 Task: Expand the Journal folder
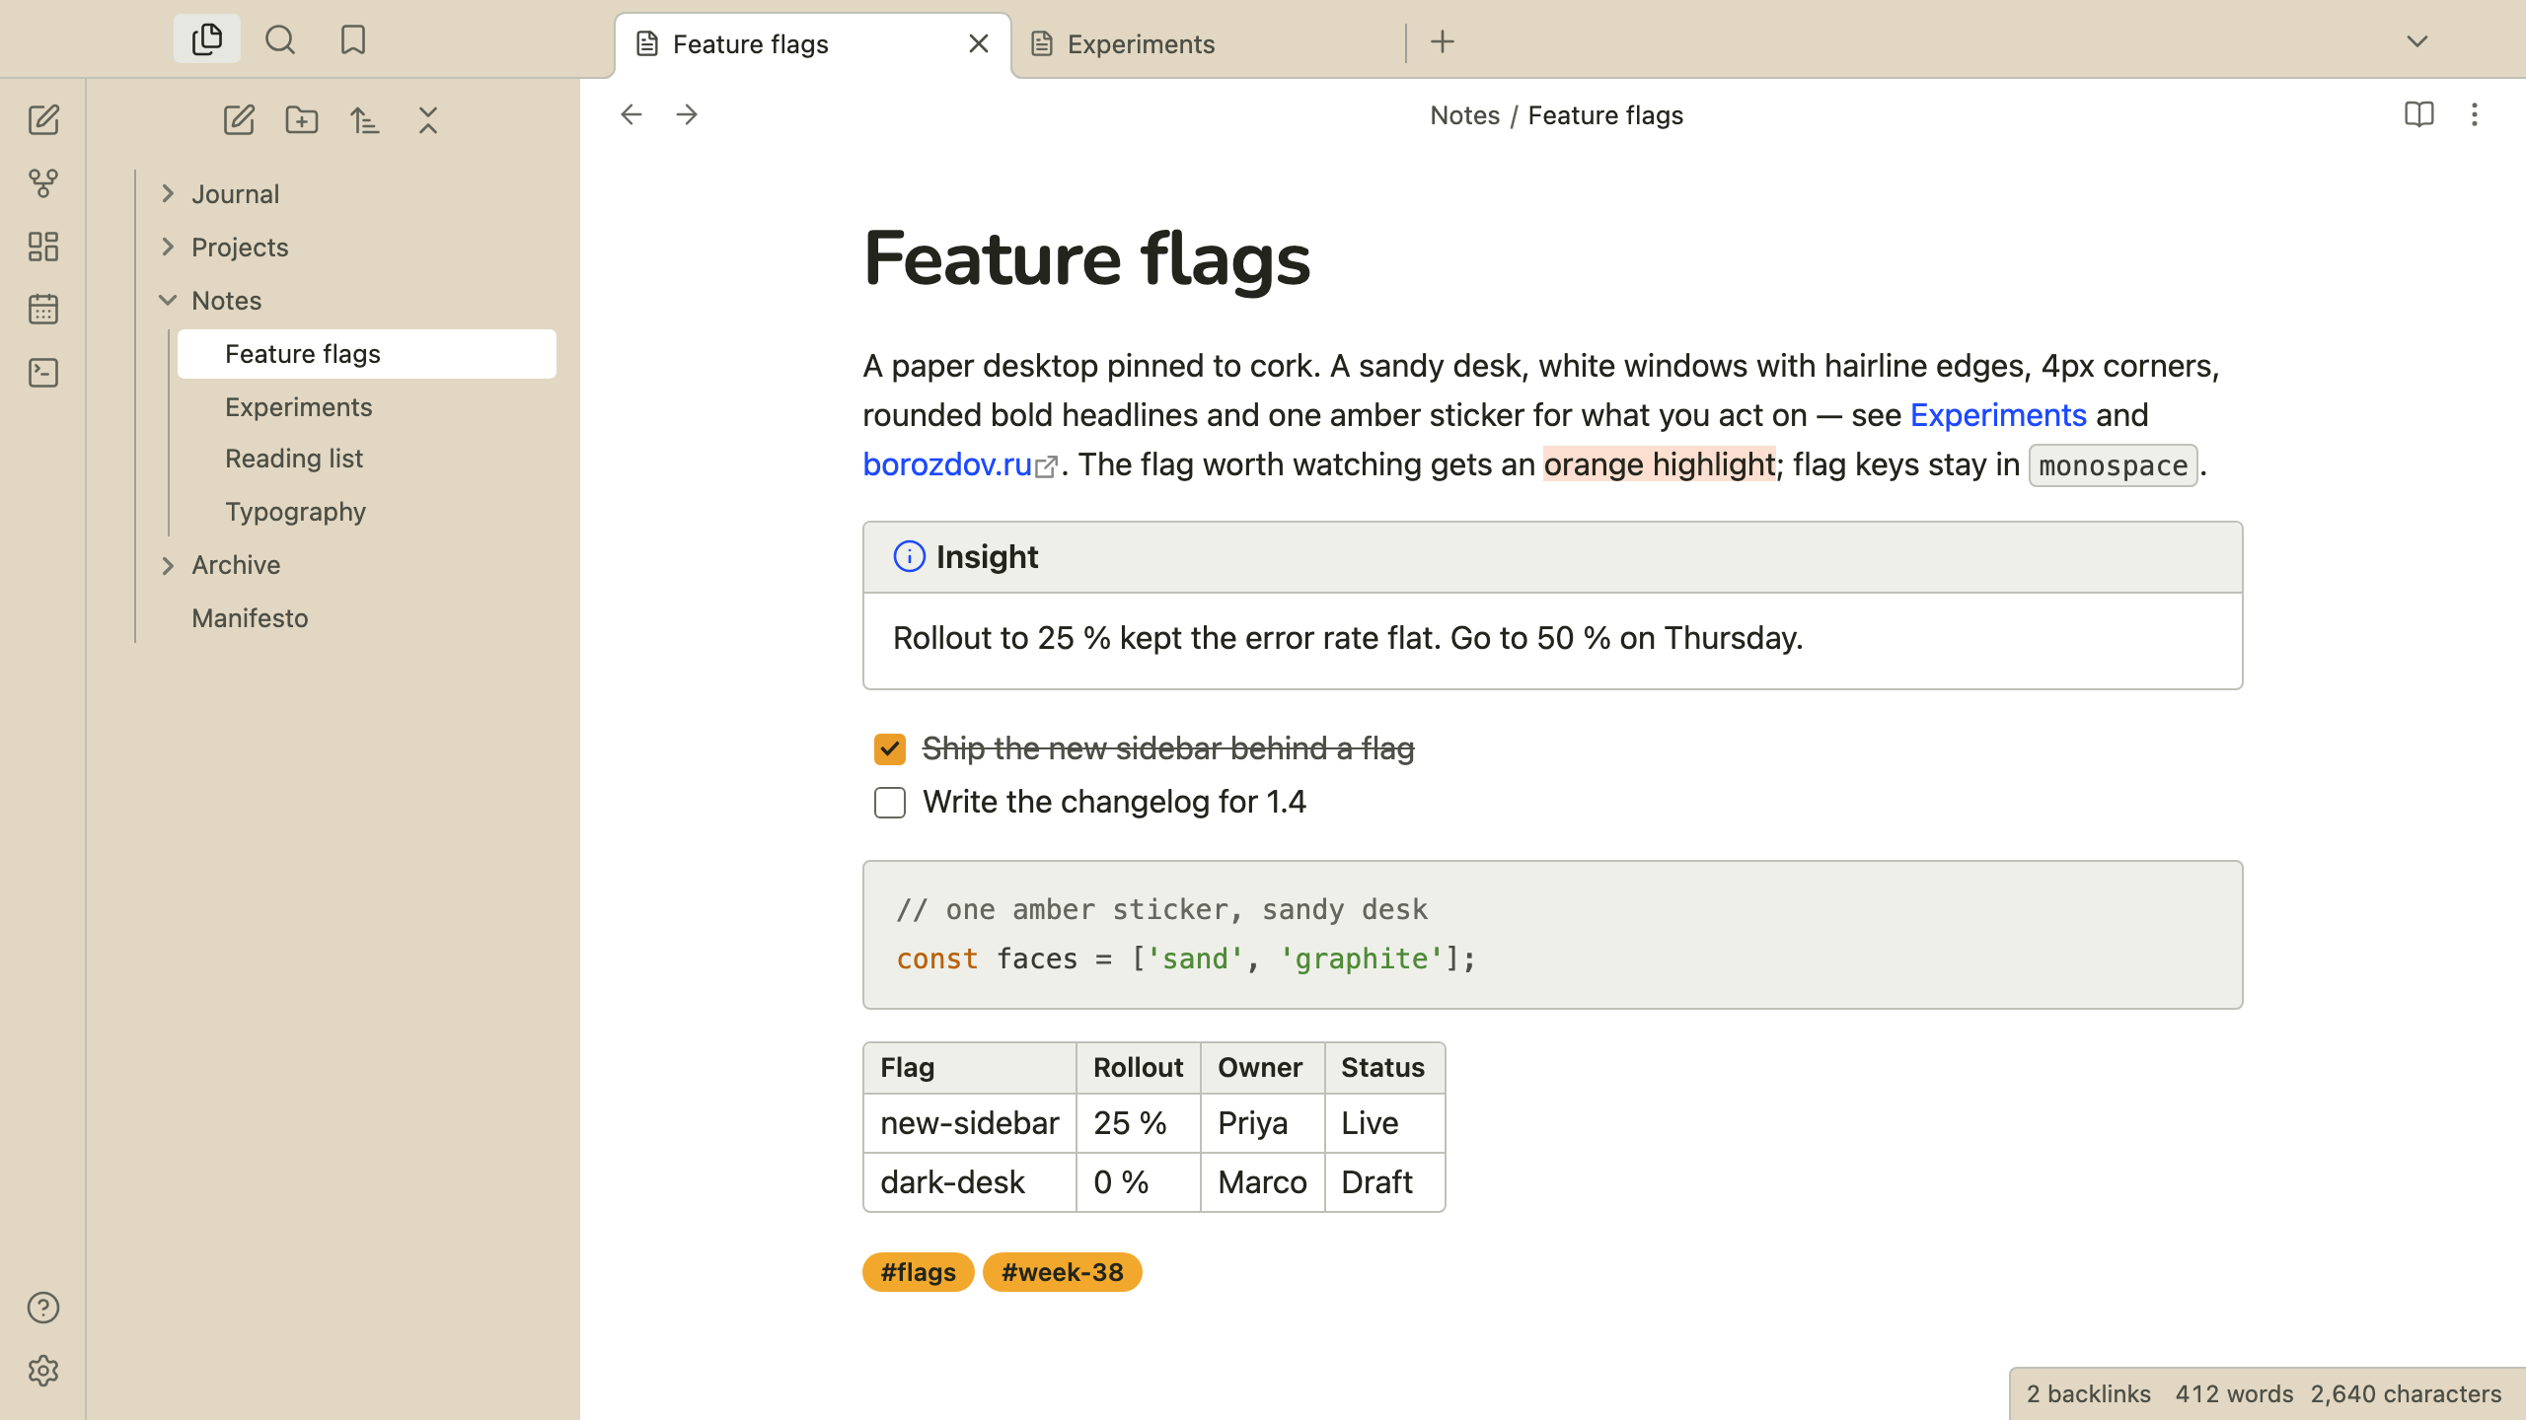click(168, 194)
